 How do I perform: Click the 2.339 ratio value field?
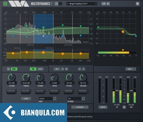pyautogui.click(x=55, y=83)
